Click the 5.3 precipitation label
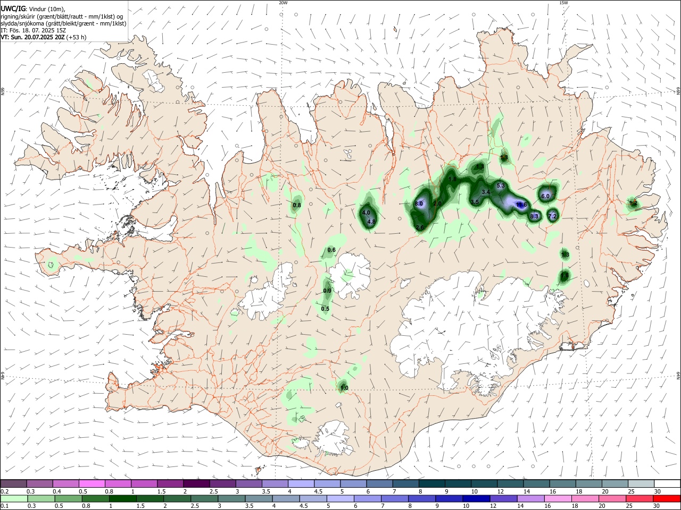Viewport: 681px width, 510px height. click(x=501, y=185)
